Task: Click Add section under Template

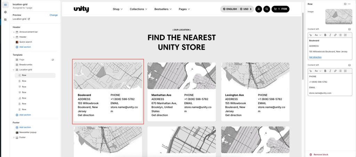Action: click(23, 115)
